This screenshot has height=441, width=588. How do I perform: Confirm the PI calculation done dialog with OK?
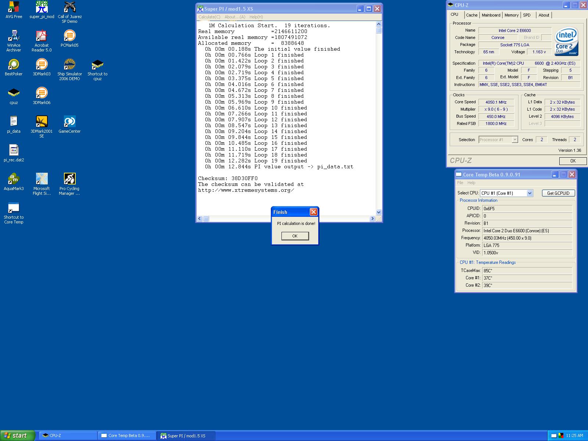295,236
